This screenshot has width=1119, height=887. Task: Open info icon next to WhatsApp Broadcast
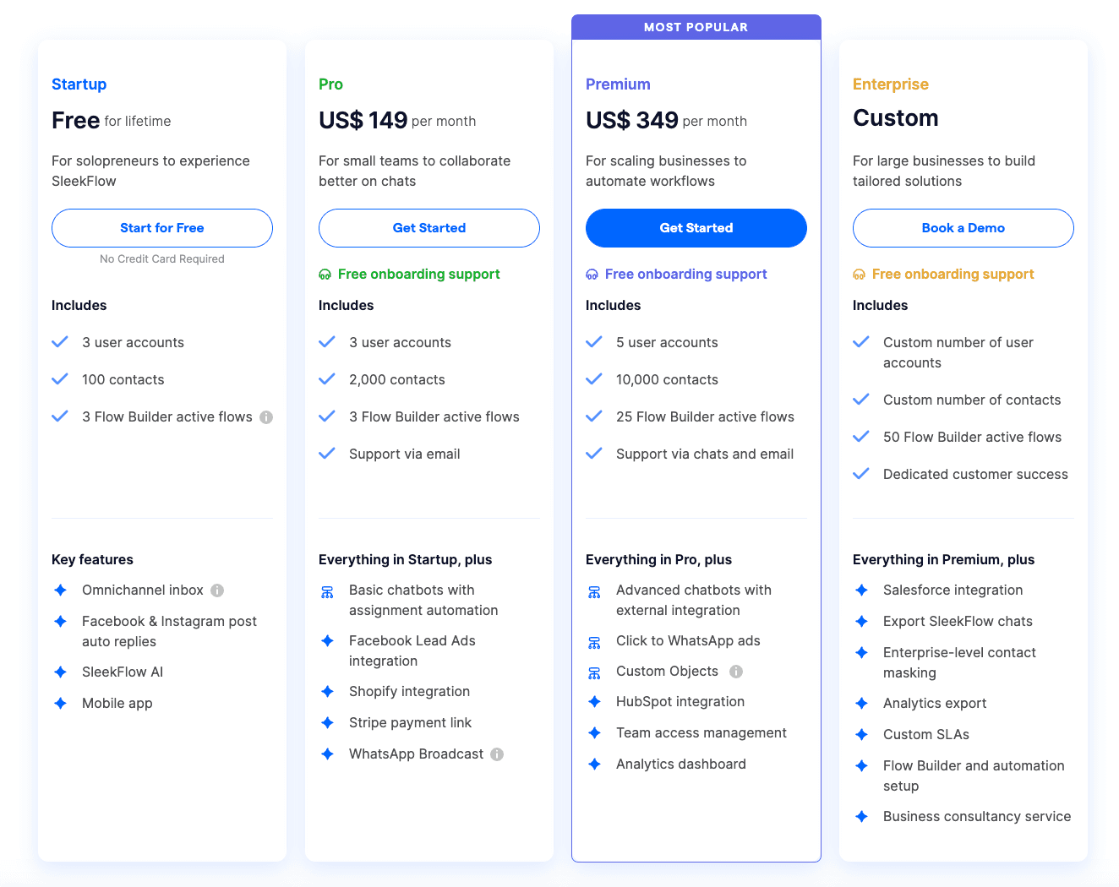497,754
